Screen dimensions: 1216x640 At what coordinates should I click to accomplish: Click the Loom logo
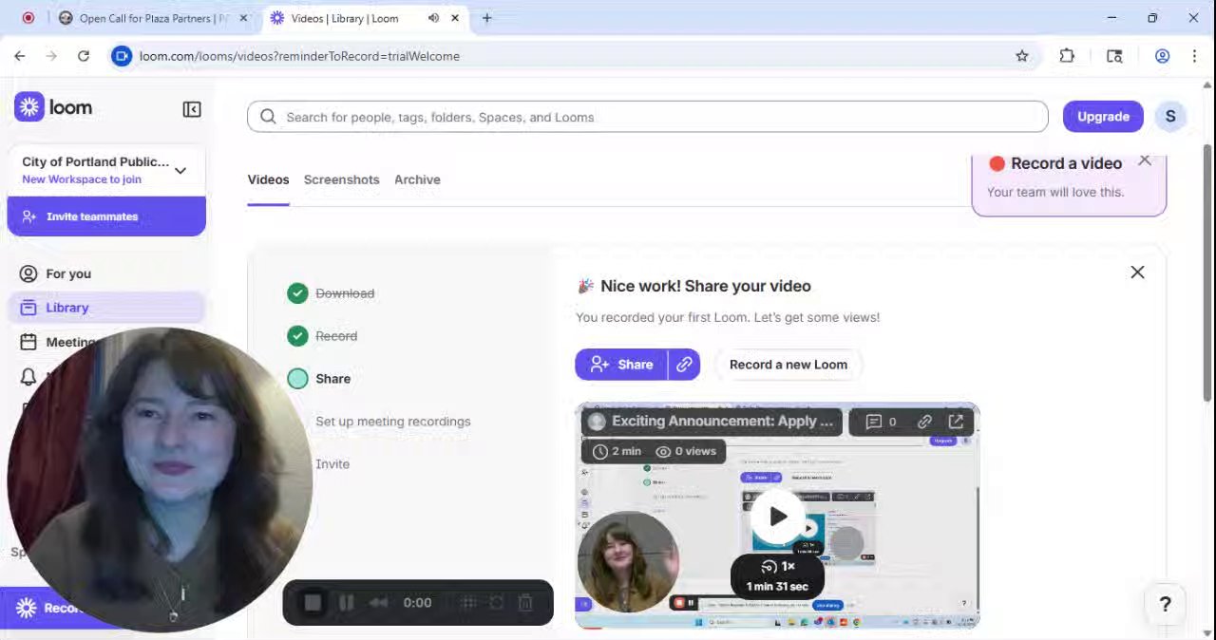pos(54,107)
